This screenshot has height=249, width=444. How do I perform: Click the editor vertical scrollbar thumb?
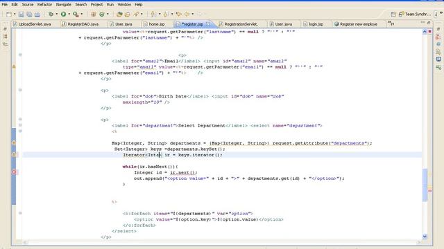(x=425, y=185)
